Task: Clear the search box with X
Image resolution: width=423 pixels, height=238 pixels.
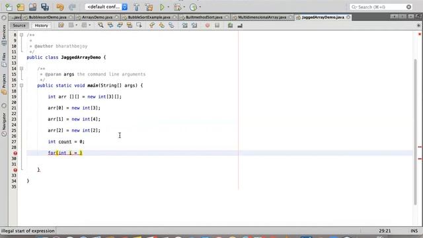Action: point(408,7)
